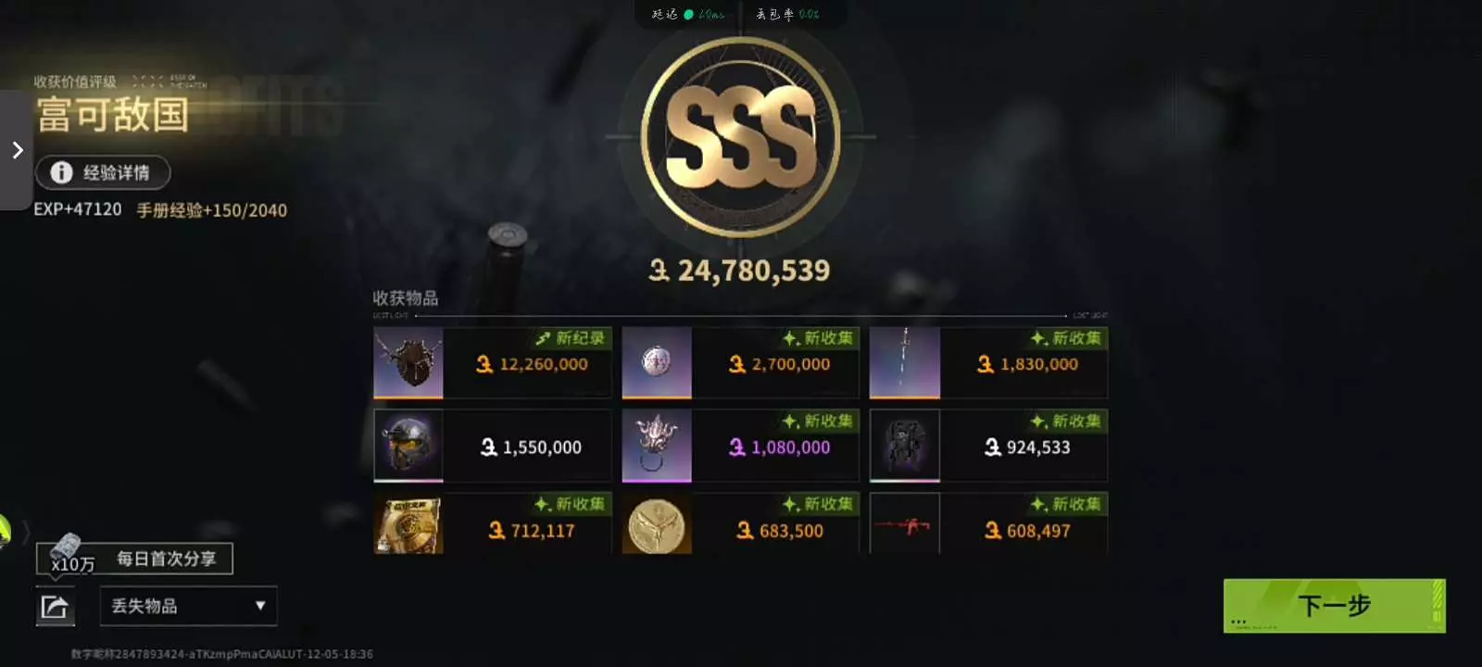
Task: Select the tactical helmet item worth 1,550,000
Action: (x=492, y=446)
